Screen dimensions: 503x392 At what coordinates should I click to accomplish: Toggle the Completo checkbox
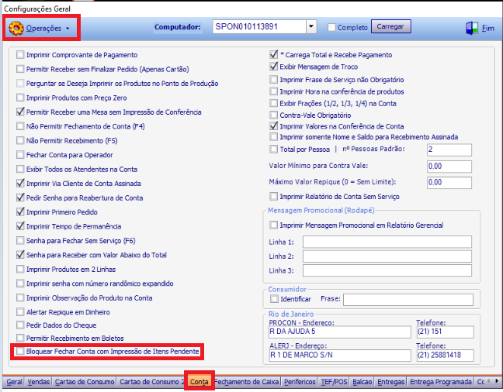tap(331, 28)
